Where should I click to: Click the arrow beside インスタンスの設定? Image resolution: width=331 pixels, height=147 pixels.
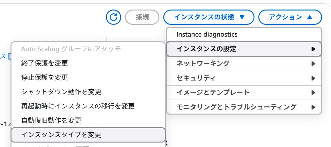(x=313, y=49)
